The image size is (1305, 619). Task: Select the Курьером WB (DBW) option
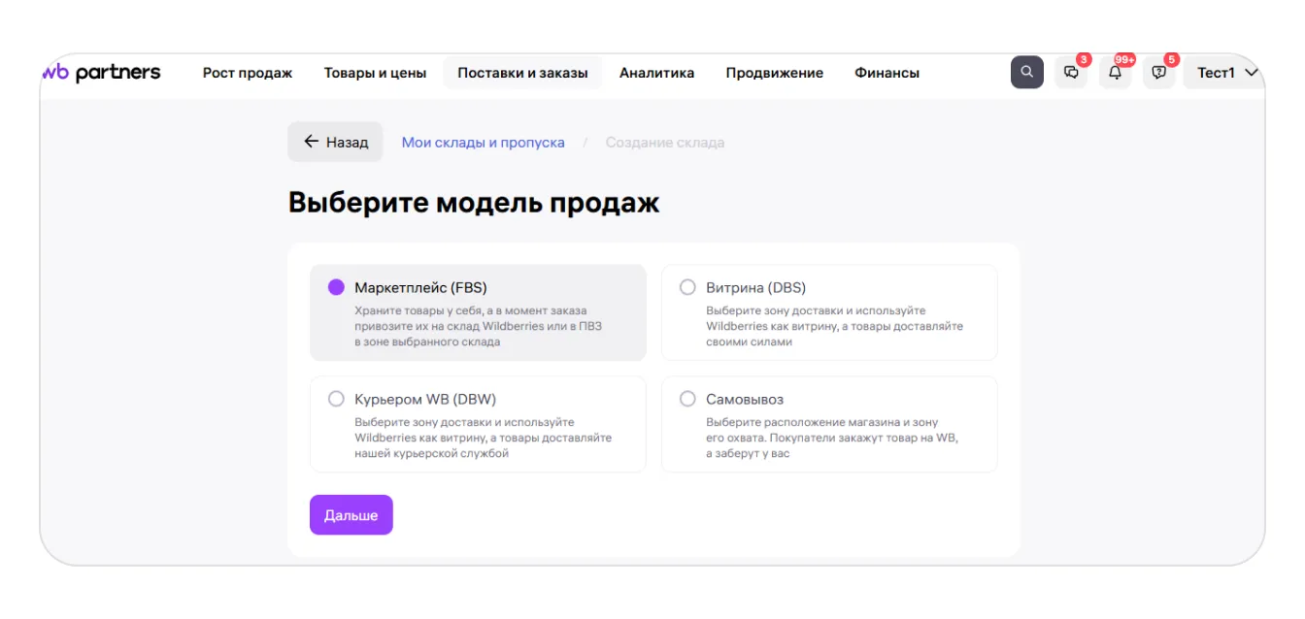point(336,399)
